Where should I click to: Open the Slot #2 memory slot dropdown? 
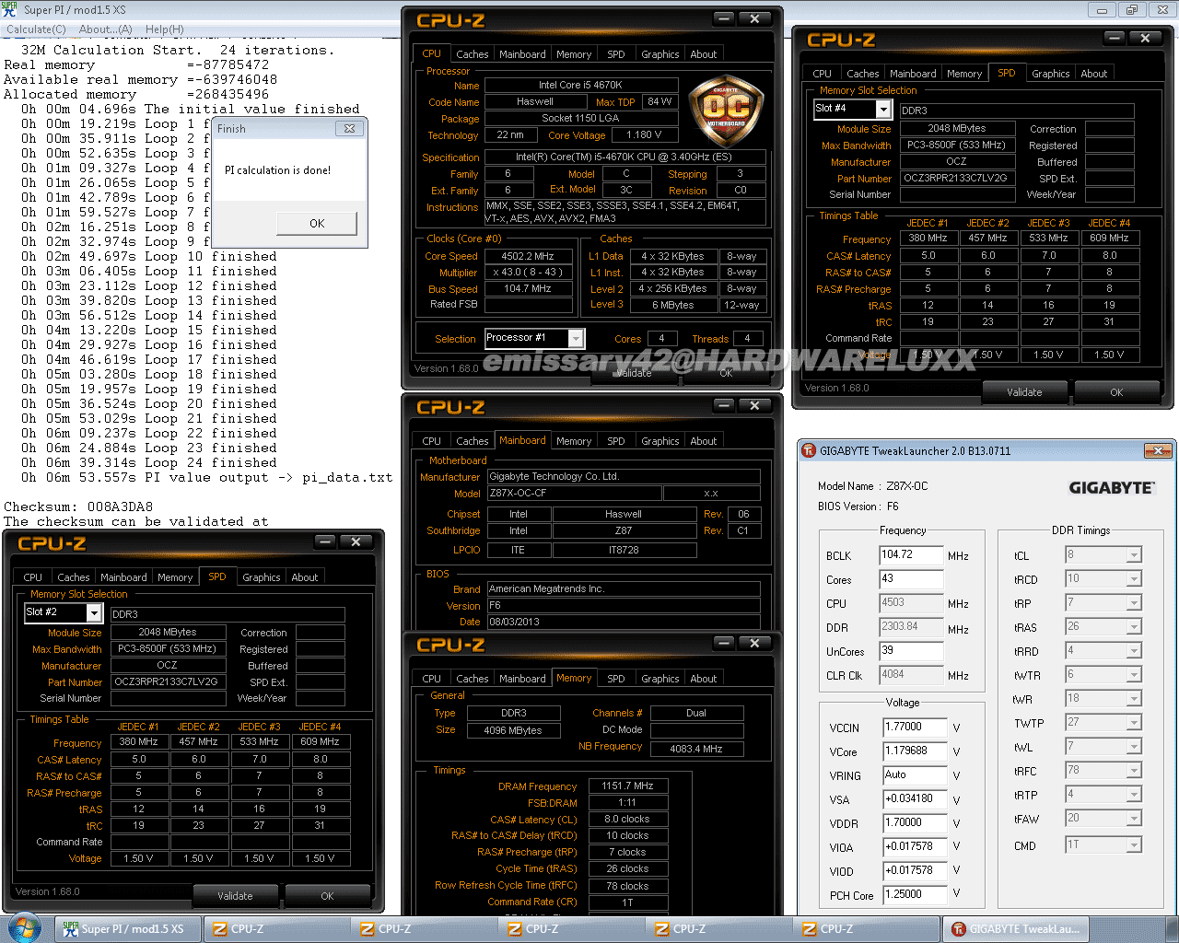pos(94,612)
